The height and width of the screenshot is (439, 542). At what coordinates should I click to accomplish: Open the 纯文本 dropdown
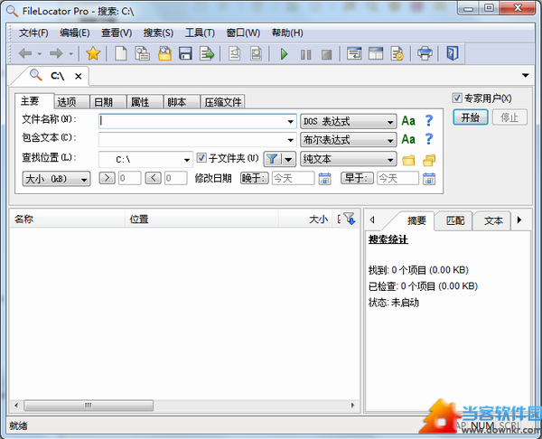point(348,159)
